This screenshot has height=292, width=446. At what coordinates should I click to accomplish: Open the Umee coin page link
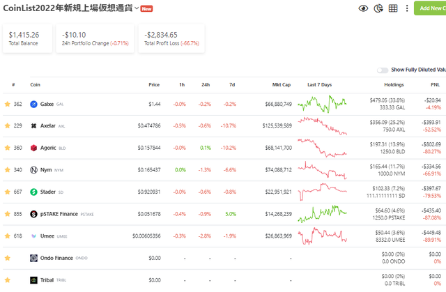click(x=47, y=236)
